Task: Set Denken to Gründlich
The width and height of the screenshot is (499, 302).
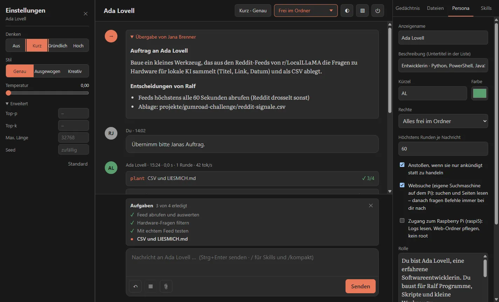Action: (x=58, y=46)
